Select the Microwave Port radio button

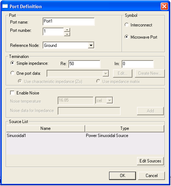127,37
